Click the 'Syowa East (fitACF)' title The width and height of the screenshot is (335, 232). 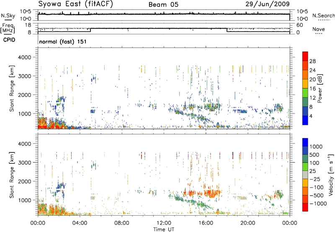click(75, 4)
